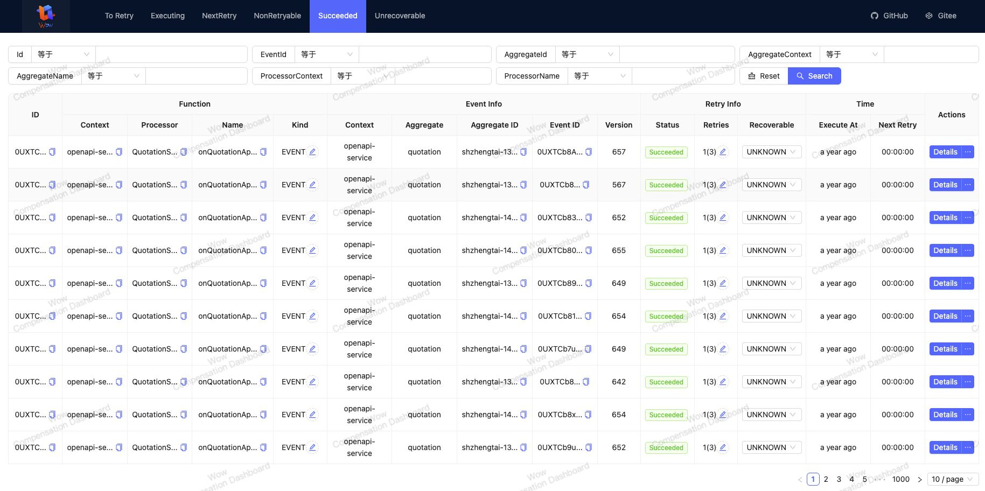Viewport: 985px width, 491px height.
Task: Open the Recoverable UNKNOWN dropdown in row one
Action: (771, 152)
